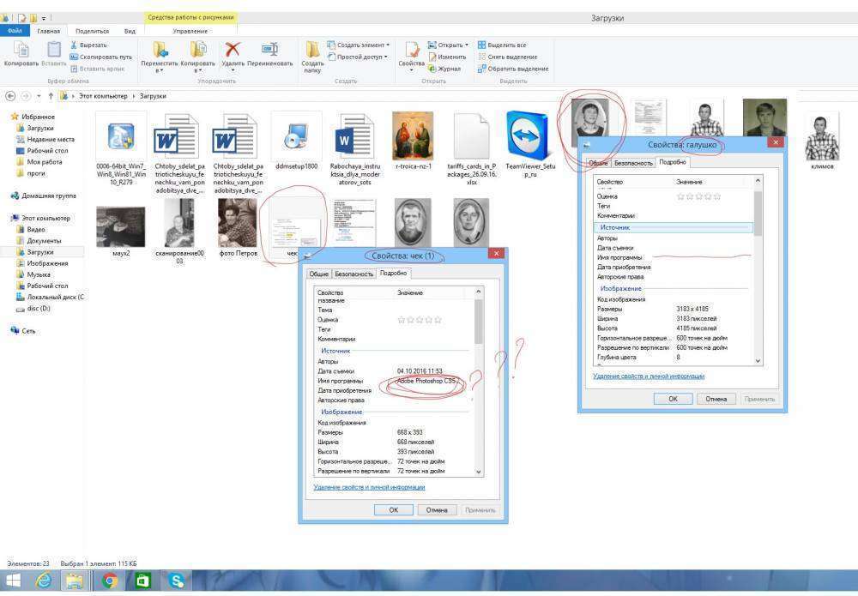Select Локальный диск in the navigation pane
This screenshot has width=858, height=596.
(55, 297)
